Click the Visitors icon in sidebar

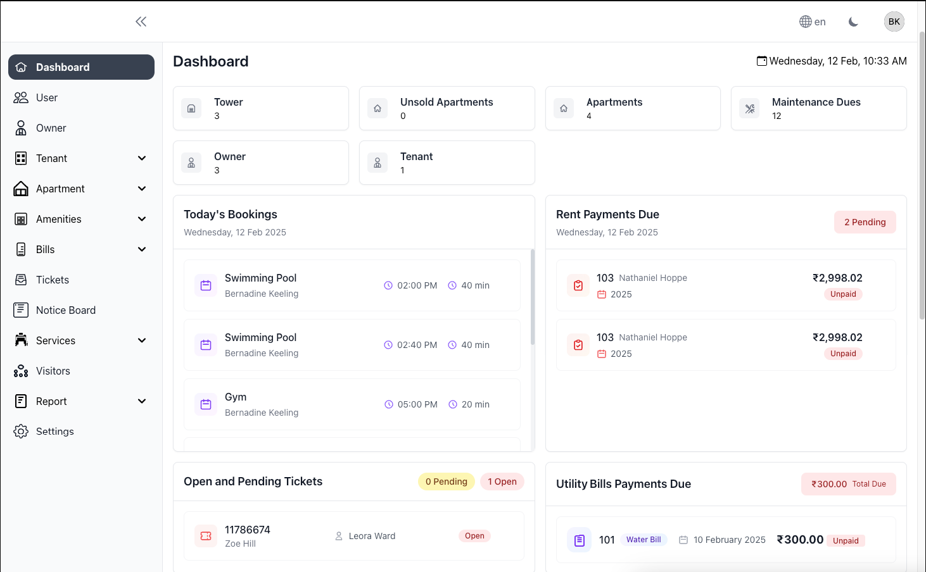(21, 371)
